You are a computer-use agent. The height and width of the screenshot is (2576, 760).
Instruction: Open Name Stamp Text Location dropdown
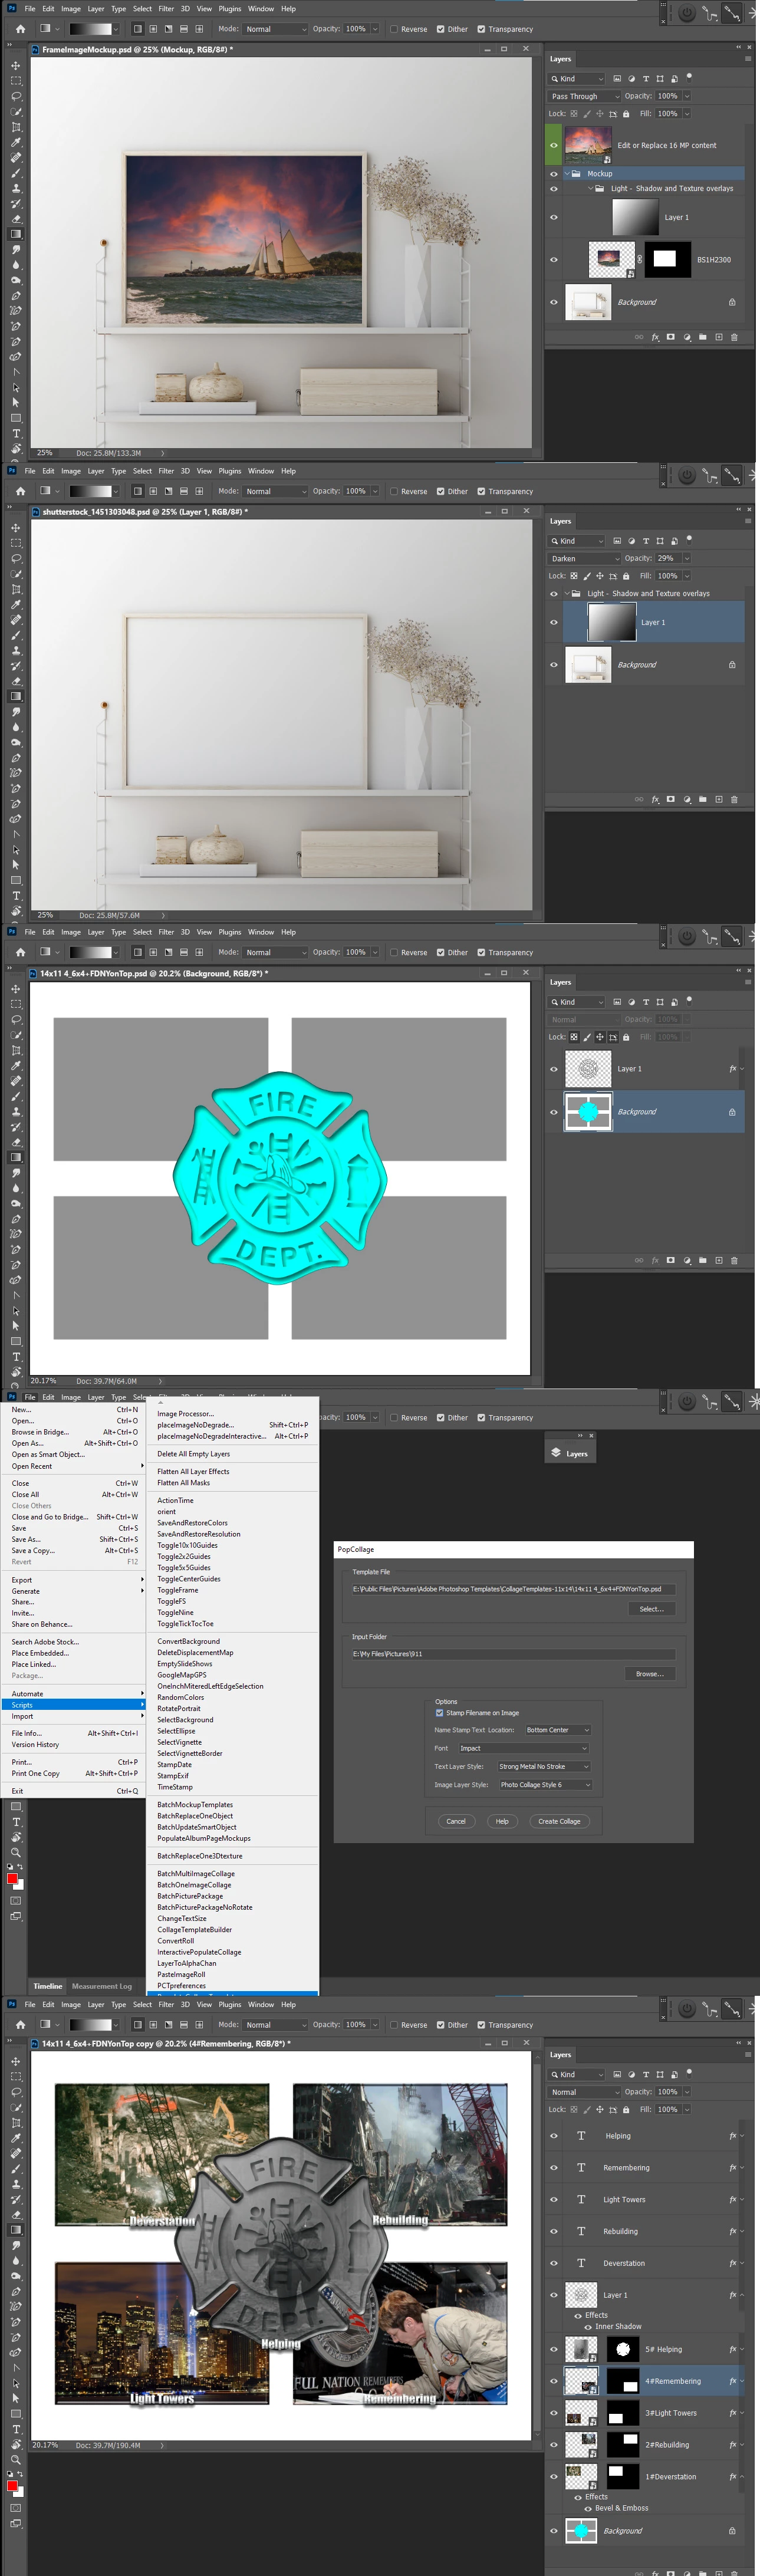coord(558,1730)
